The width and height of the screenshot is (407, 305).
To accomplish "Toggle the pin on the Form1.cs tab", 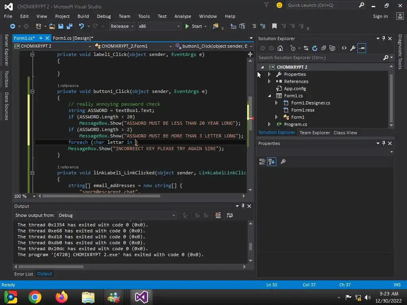I will click(x=41, y=38).
